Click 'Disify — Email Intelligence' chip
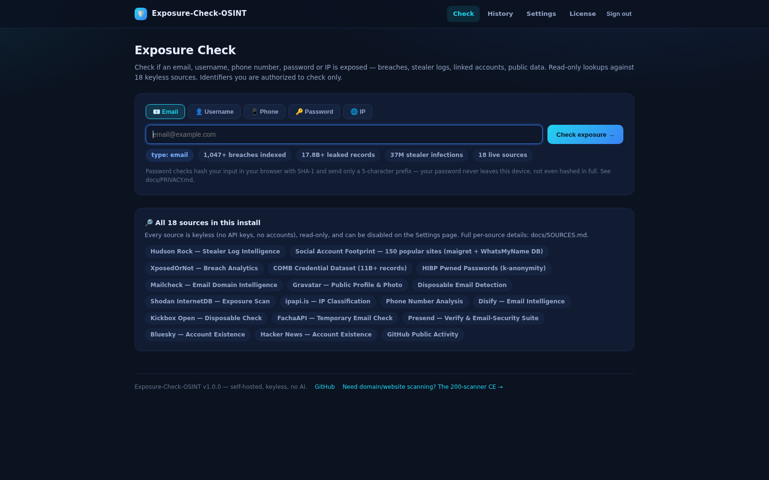769x480 pixels. pos(521,301)
